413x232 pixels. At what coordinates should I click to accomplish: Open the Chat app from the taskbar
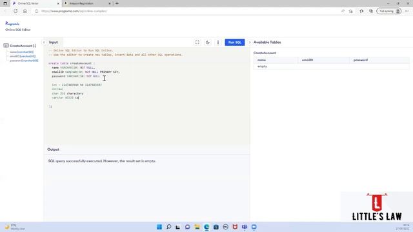pyautogui.click(x=188, y=227)
